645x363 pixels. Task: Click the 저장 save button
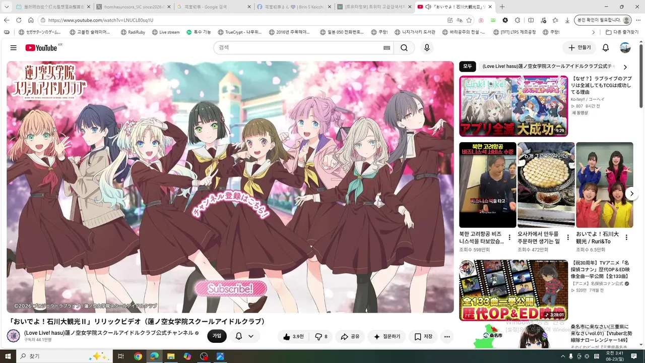coord(423,336)
